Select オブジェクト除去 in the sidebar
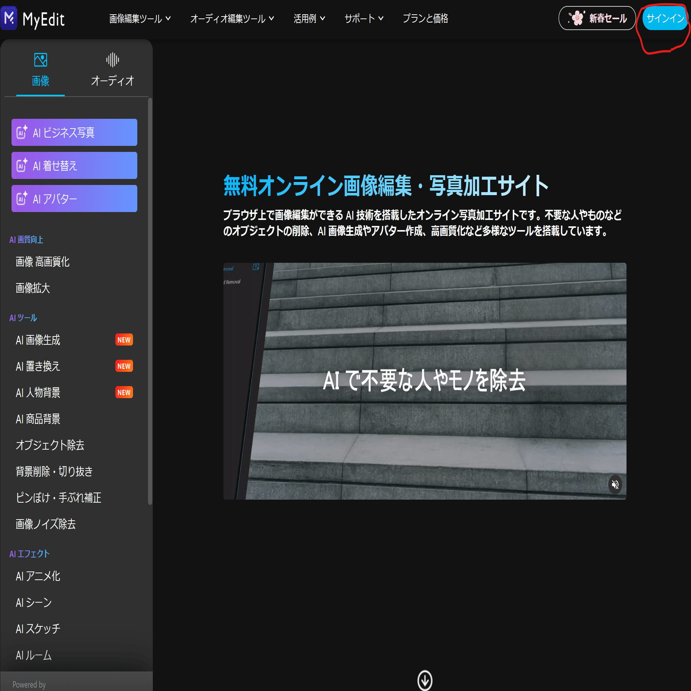 click(x=50, y=445)
